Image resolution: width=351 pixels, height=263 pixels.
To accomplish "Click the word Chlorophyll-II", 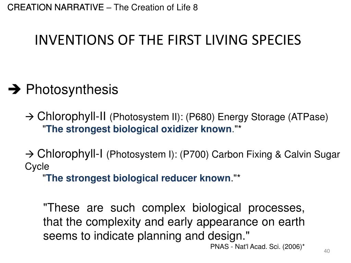I will (x=71, y=116).
